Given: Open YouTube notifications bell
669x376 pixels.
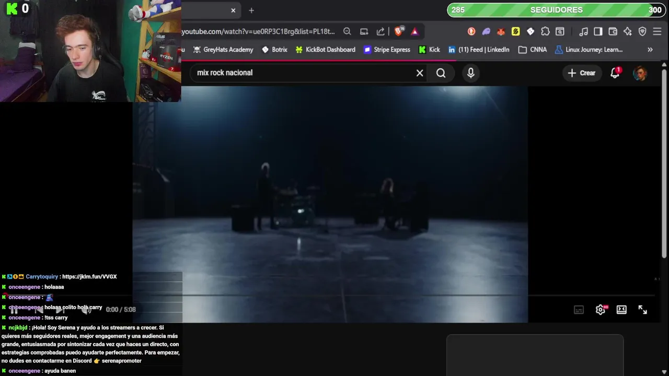Looking at the screenshot, I should coord(615,73).
